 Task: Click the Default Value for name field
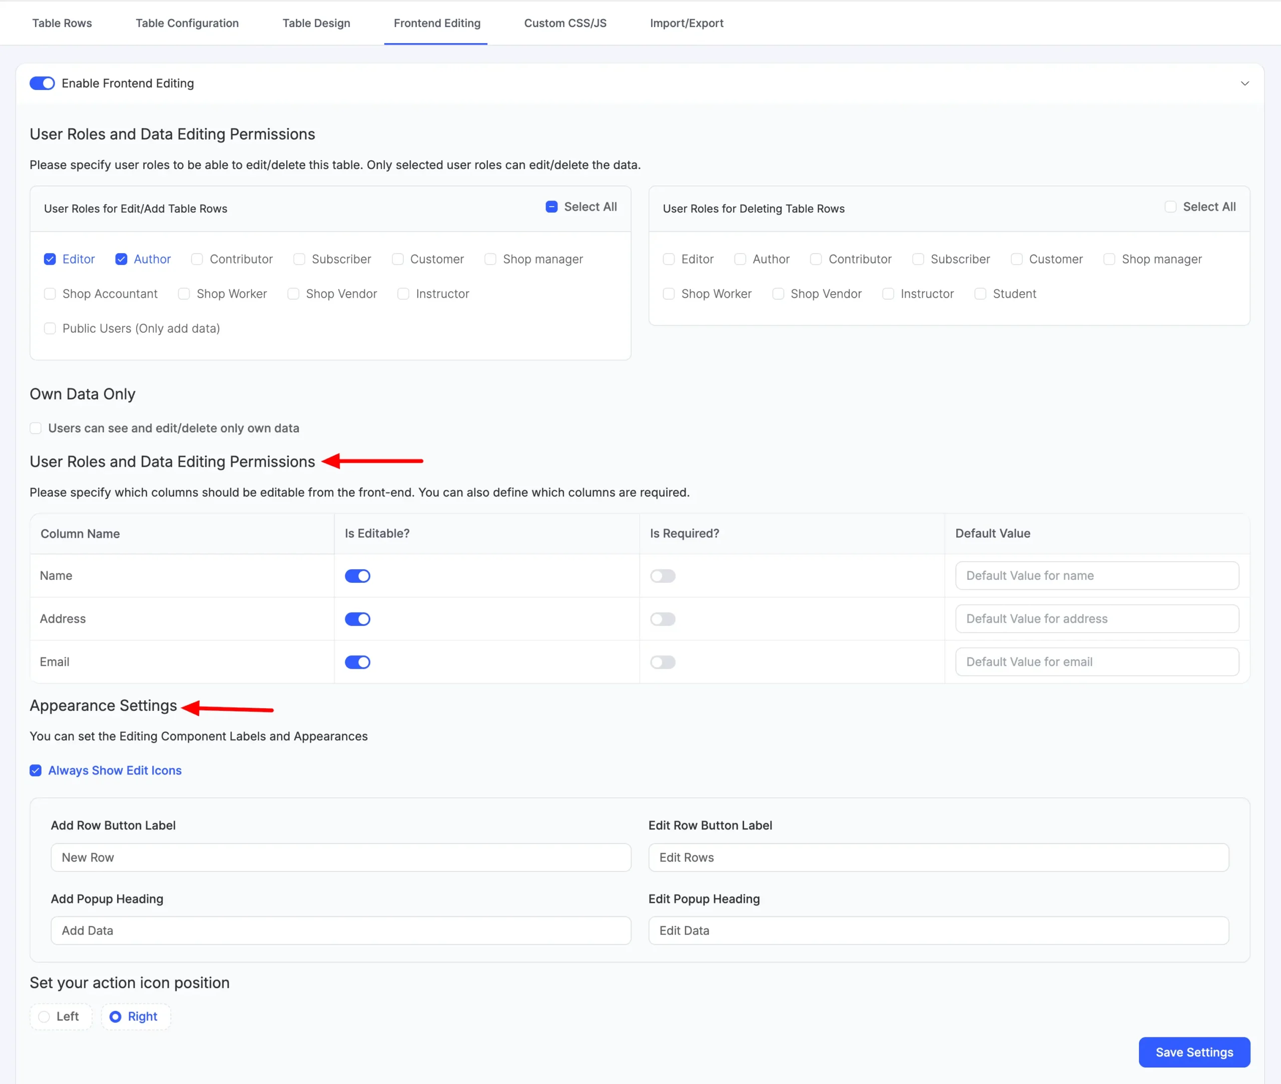coord(1096,576)
